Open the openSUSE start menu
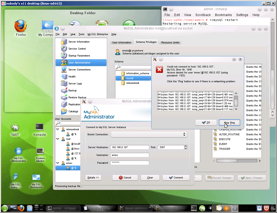The image size is (277, 213). [5, 208]
